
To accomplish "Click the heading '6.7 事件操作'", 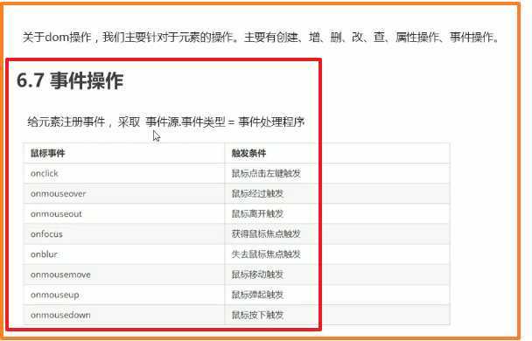I will click(x=70, y=80).
